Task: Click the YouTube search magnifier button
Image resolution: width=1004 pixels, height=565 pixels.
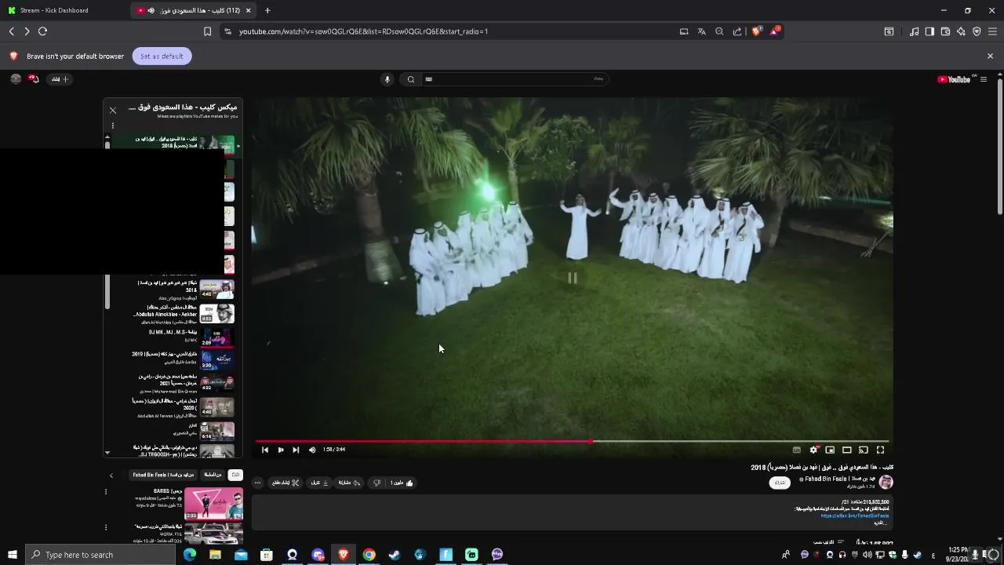Action: click(411, 79)
